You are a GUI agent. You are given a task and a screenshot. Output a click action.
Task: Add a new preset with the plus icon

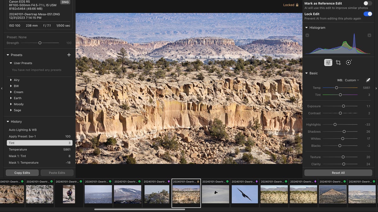69,55
